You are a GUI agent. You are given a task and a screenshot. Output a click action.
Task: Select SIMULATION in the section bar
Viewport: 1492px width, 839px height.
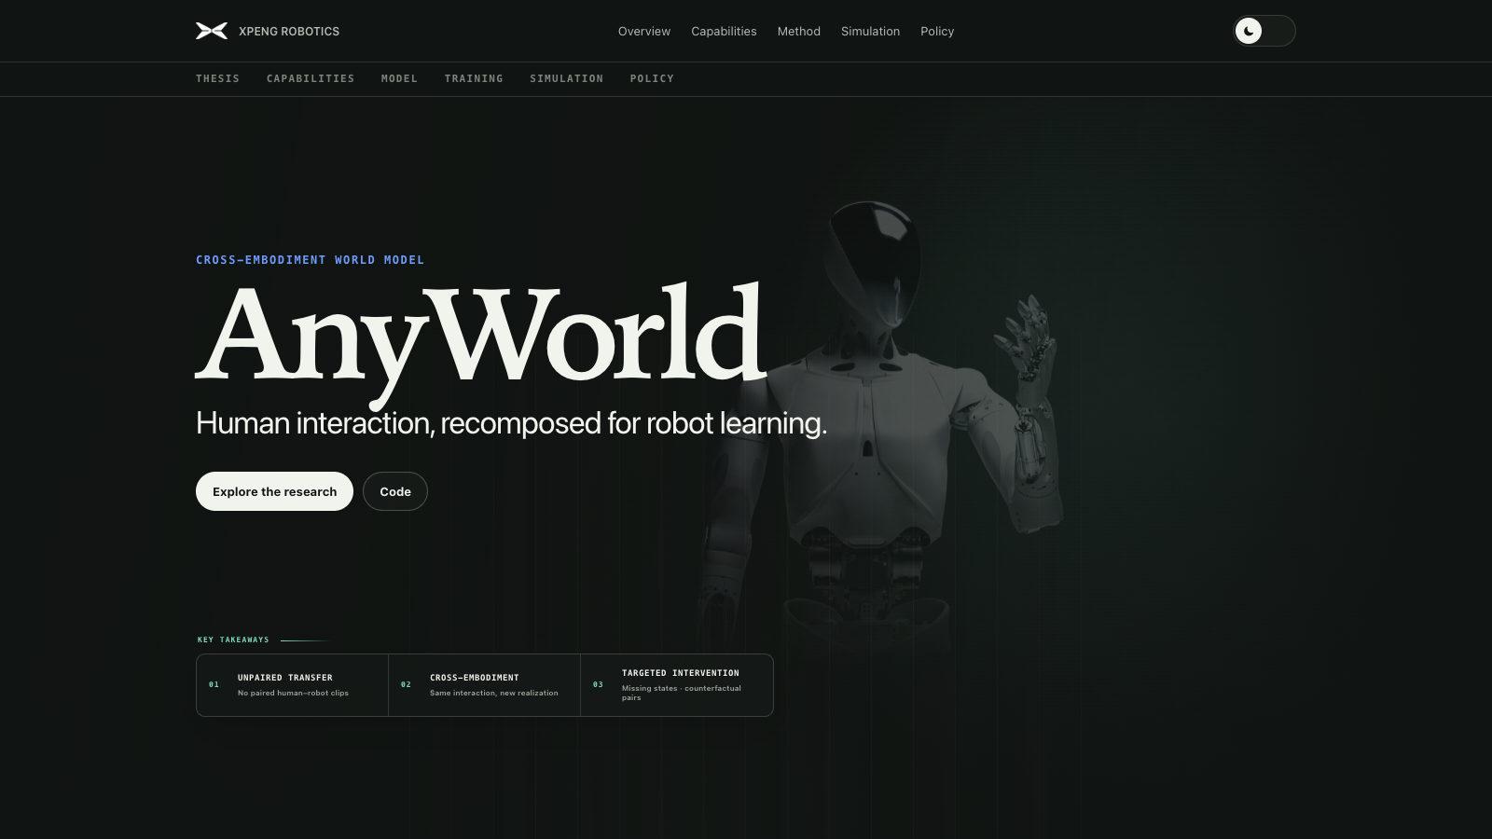coord(566,79)
